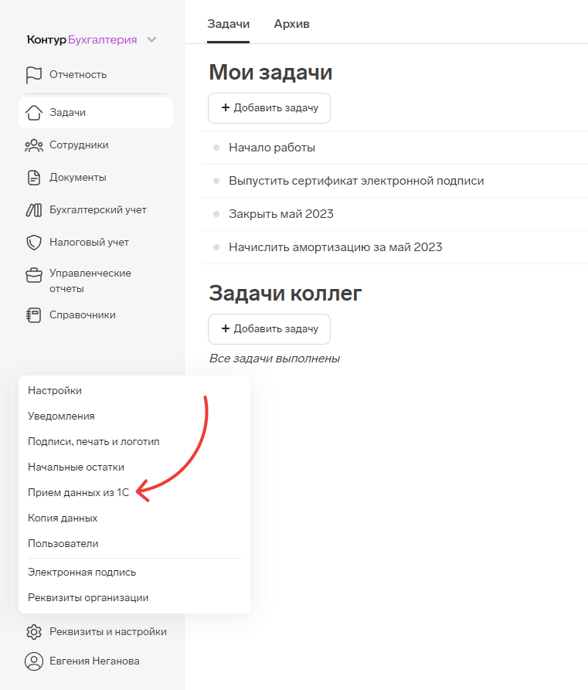Image resolution: width=588 pixels, height=690 pixels.
Task: Click the document icon beside Документы
Action: [34, 178]
